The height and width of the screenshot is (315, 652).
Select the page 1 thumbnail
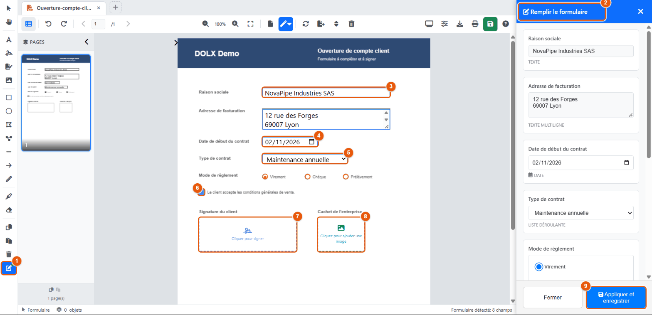(x=56, y=103)
